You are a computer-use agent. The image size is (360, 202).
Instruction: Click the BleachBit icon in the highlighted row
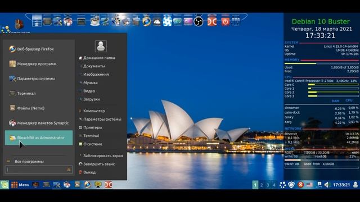coord(12,137)
